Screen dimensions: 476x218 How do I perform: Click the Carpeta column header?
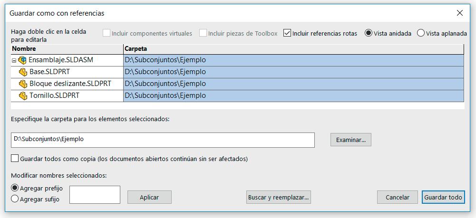(x=293, y=49)
